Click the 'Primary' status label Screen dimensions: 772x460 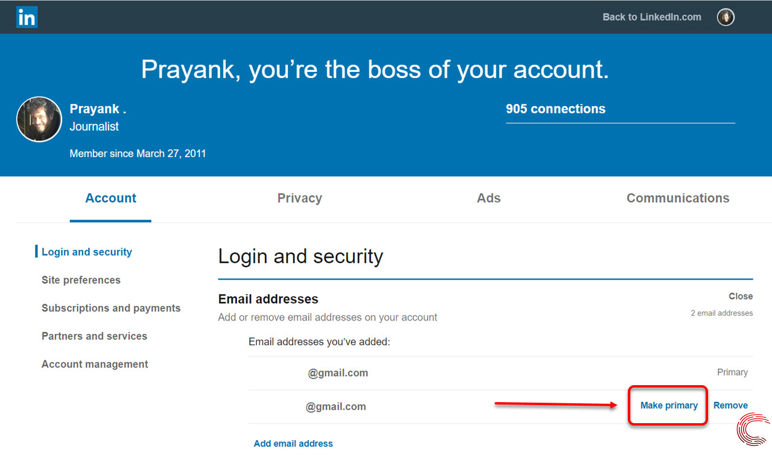(x=732, y=372)
